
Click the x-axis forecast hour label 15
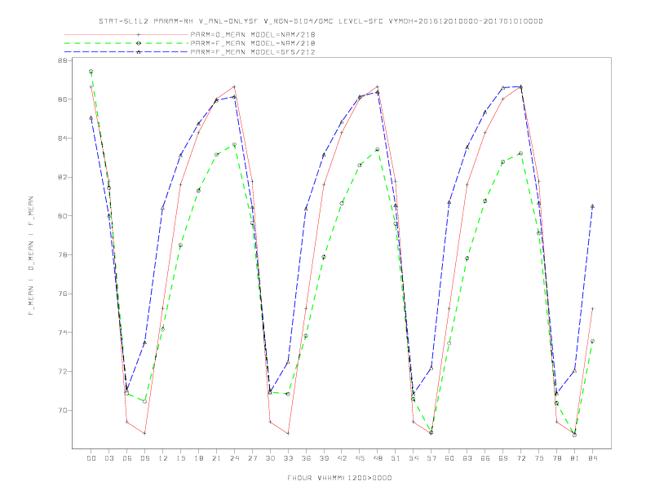(x=180, y=458)
